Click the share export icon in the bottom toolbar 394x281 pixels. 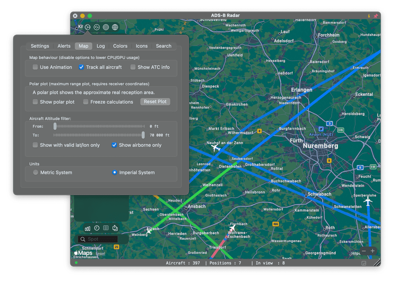115,228
